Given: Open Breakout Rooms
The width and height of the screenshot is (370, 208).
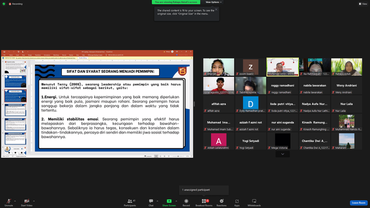Looking at the screenshot, I should (x=204, y=202).
